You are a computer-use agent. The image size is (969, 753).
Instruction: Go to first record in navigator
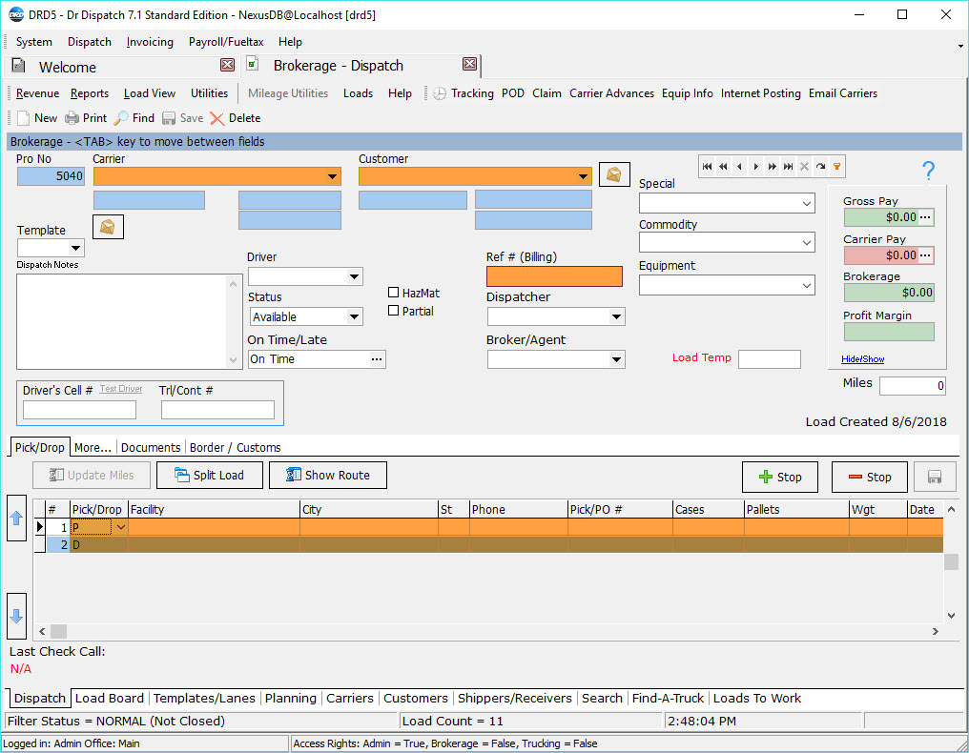coord(707,166)
